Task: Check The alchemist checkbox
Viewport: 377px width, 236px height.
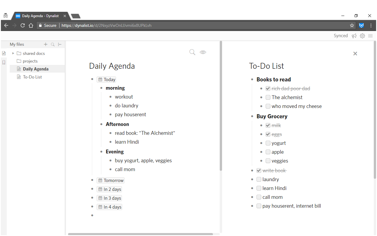Action: 268,97
